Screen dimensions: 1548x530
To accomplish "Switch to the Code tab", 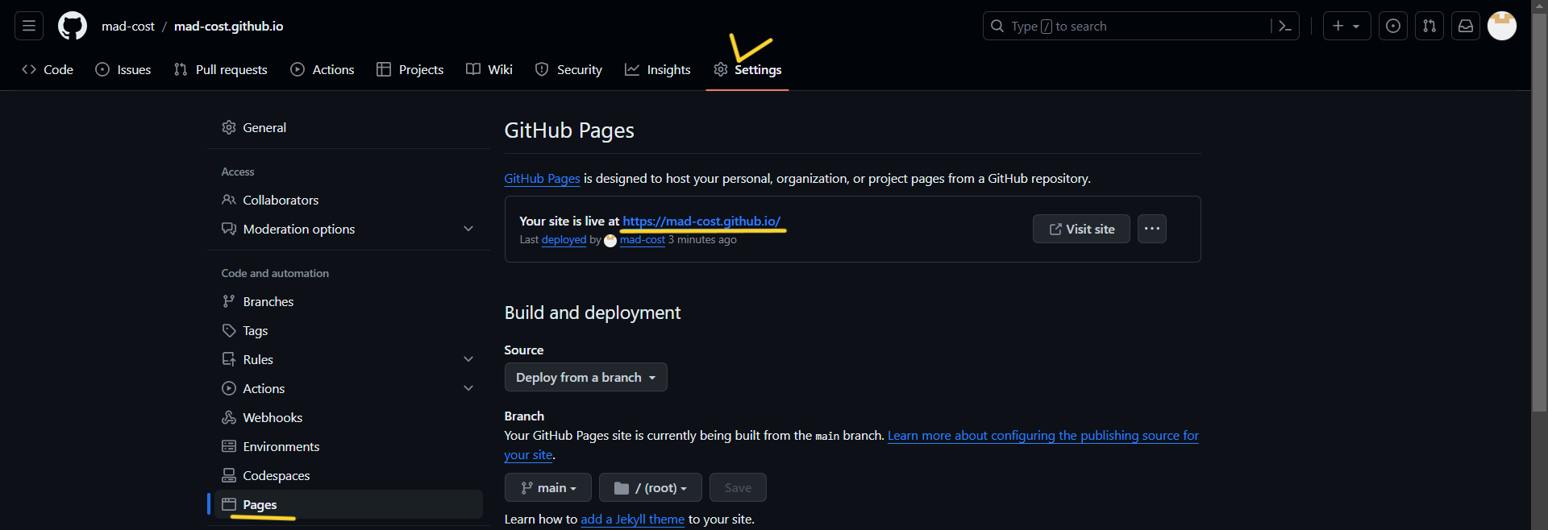I will click(48, 70).
